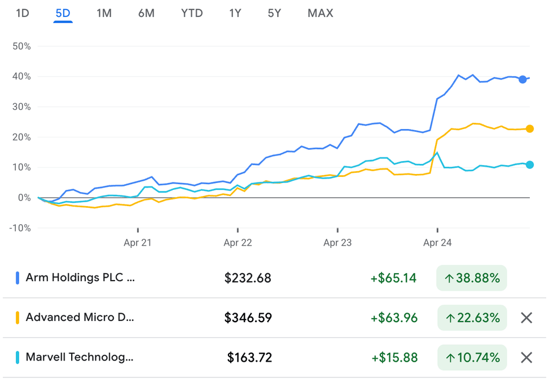
Task: Click the 38.88% change badge for Arm Holdings
Action: [472, 278]
